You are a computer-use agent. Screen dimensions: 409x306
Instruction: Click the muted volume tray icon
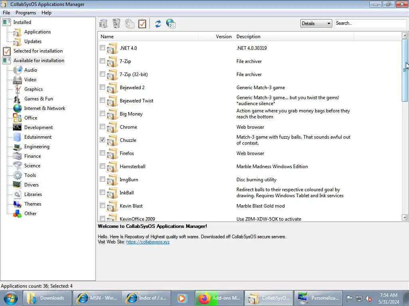tap(369, 298)
